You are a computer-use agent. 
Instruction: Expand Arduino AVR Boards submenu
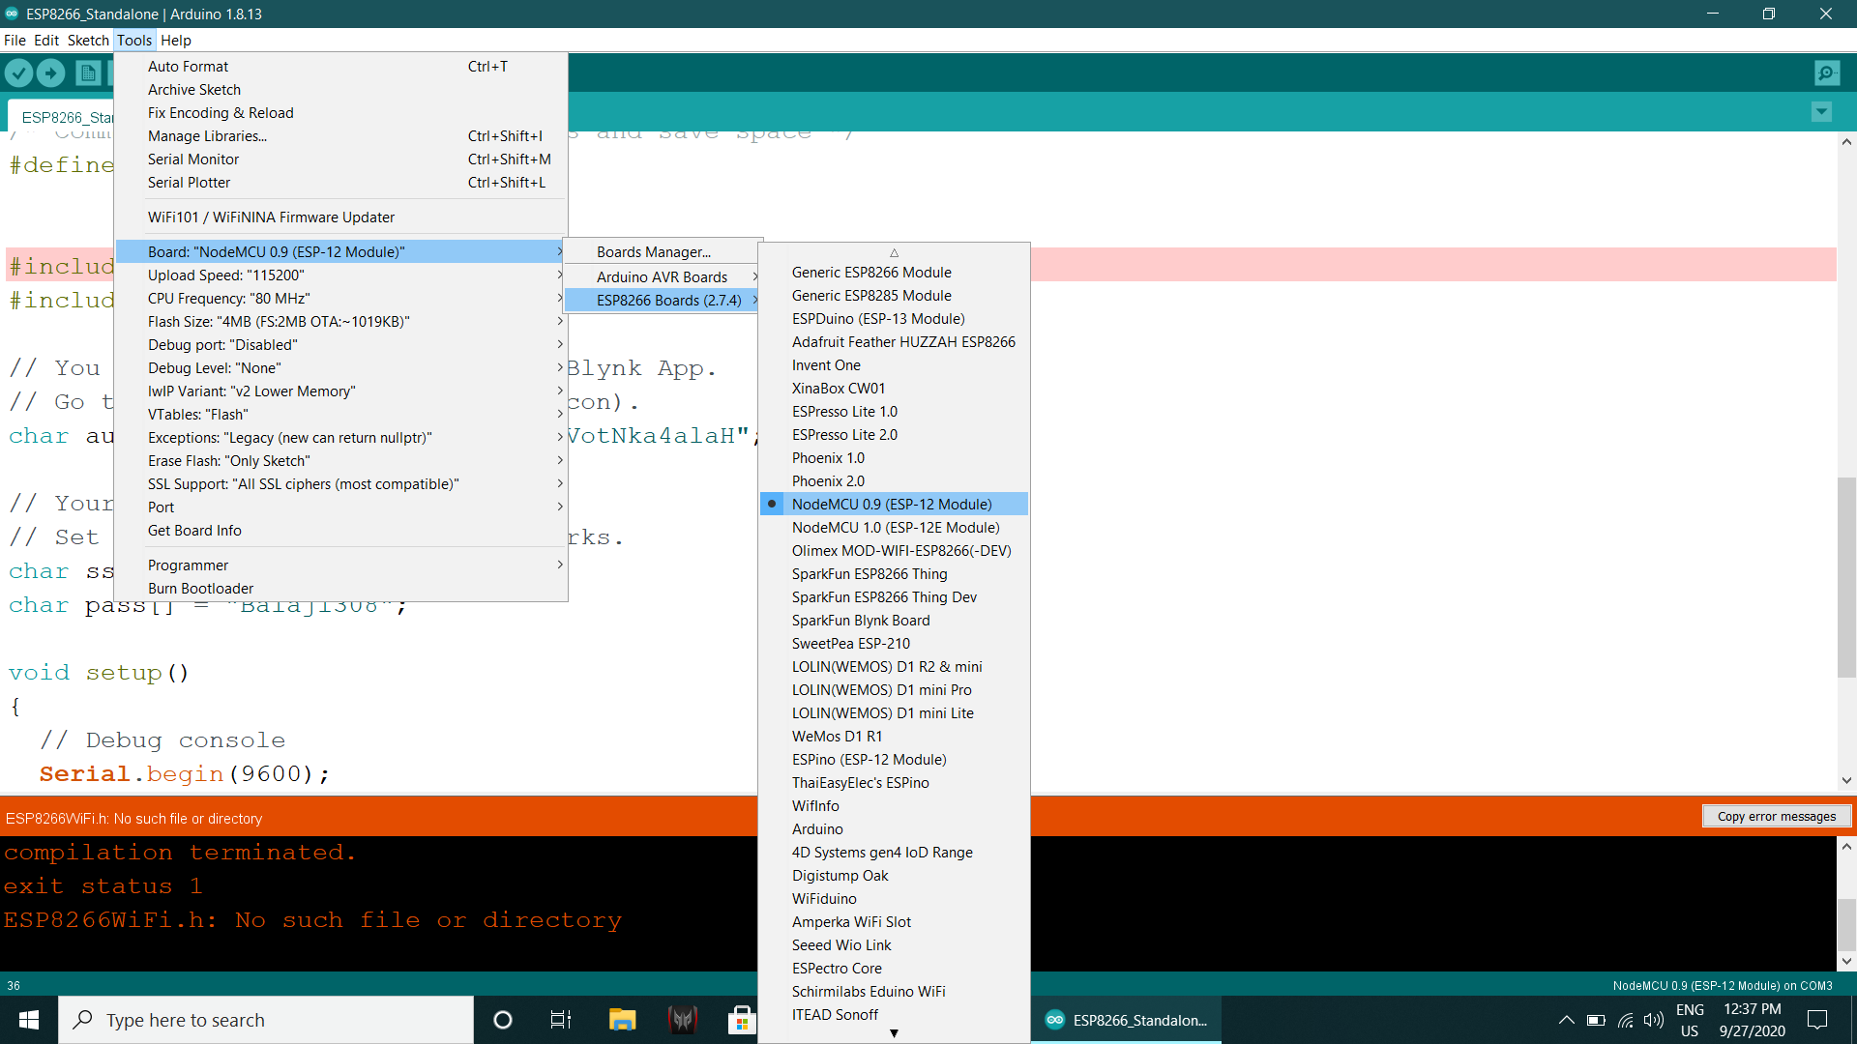tap(663, 277)
